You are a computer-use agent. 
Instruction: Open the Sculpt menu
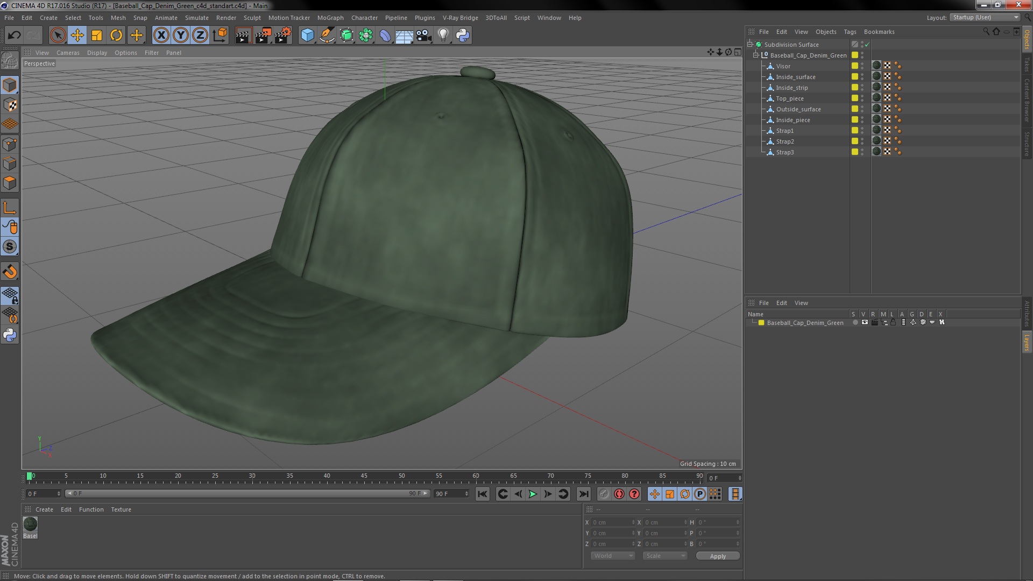(252, 18)
